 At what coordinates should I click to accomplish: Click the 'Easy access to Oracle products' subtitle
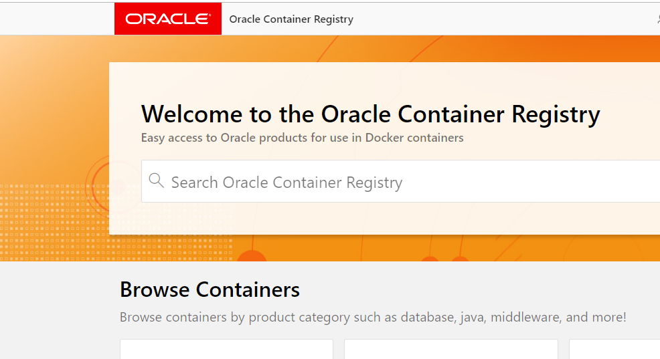[302, 138]
